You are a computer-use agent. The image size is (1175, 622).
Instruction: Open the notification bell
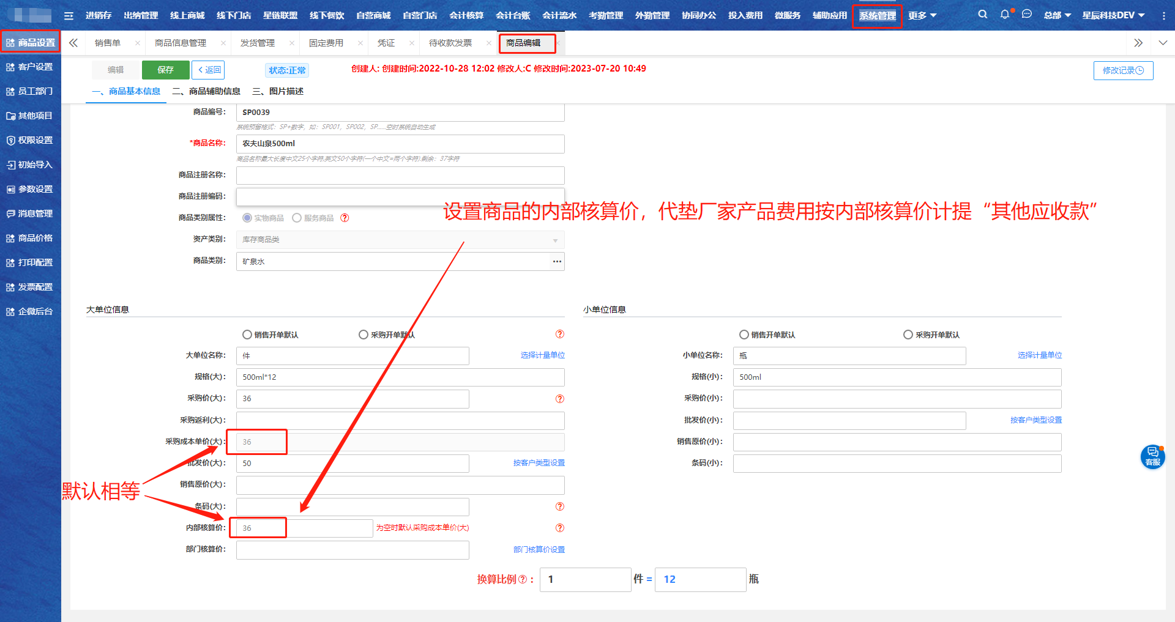[x=1004, y=15]
